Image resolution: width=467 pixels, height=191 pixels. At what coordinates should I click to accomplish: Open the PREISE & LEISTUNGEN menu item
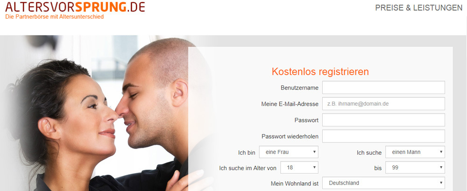click(x=419, y=8)
